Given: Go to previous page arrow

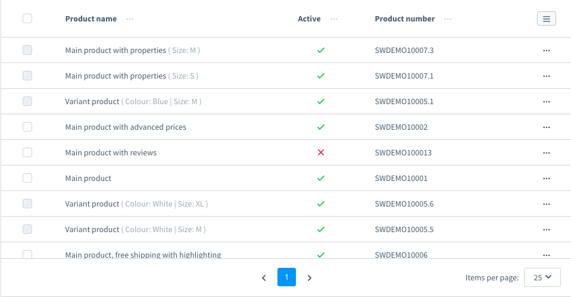Looking at the screenshot, I should pos(264,278).
